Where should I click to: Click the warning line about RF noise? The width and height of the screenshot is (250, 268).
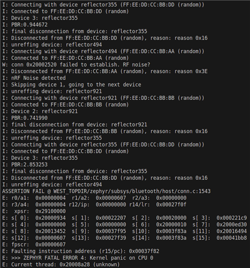tap(76, 65)
